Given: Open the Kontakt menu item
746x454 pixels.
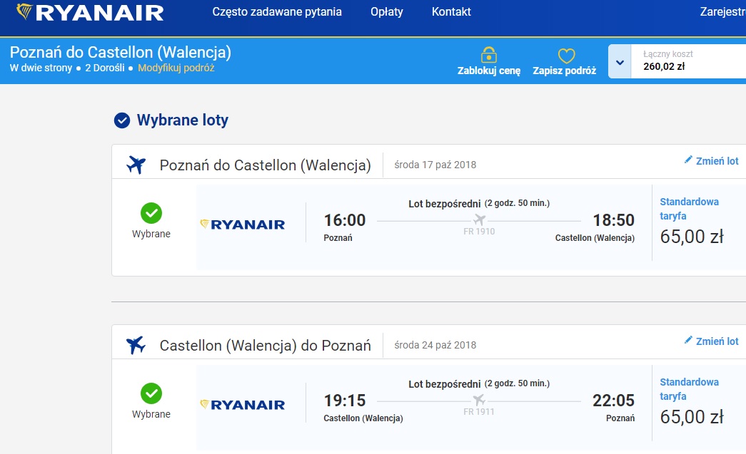Looking at the screenshot, I should (451, 12).
